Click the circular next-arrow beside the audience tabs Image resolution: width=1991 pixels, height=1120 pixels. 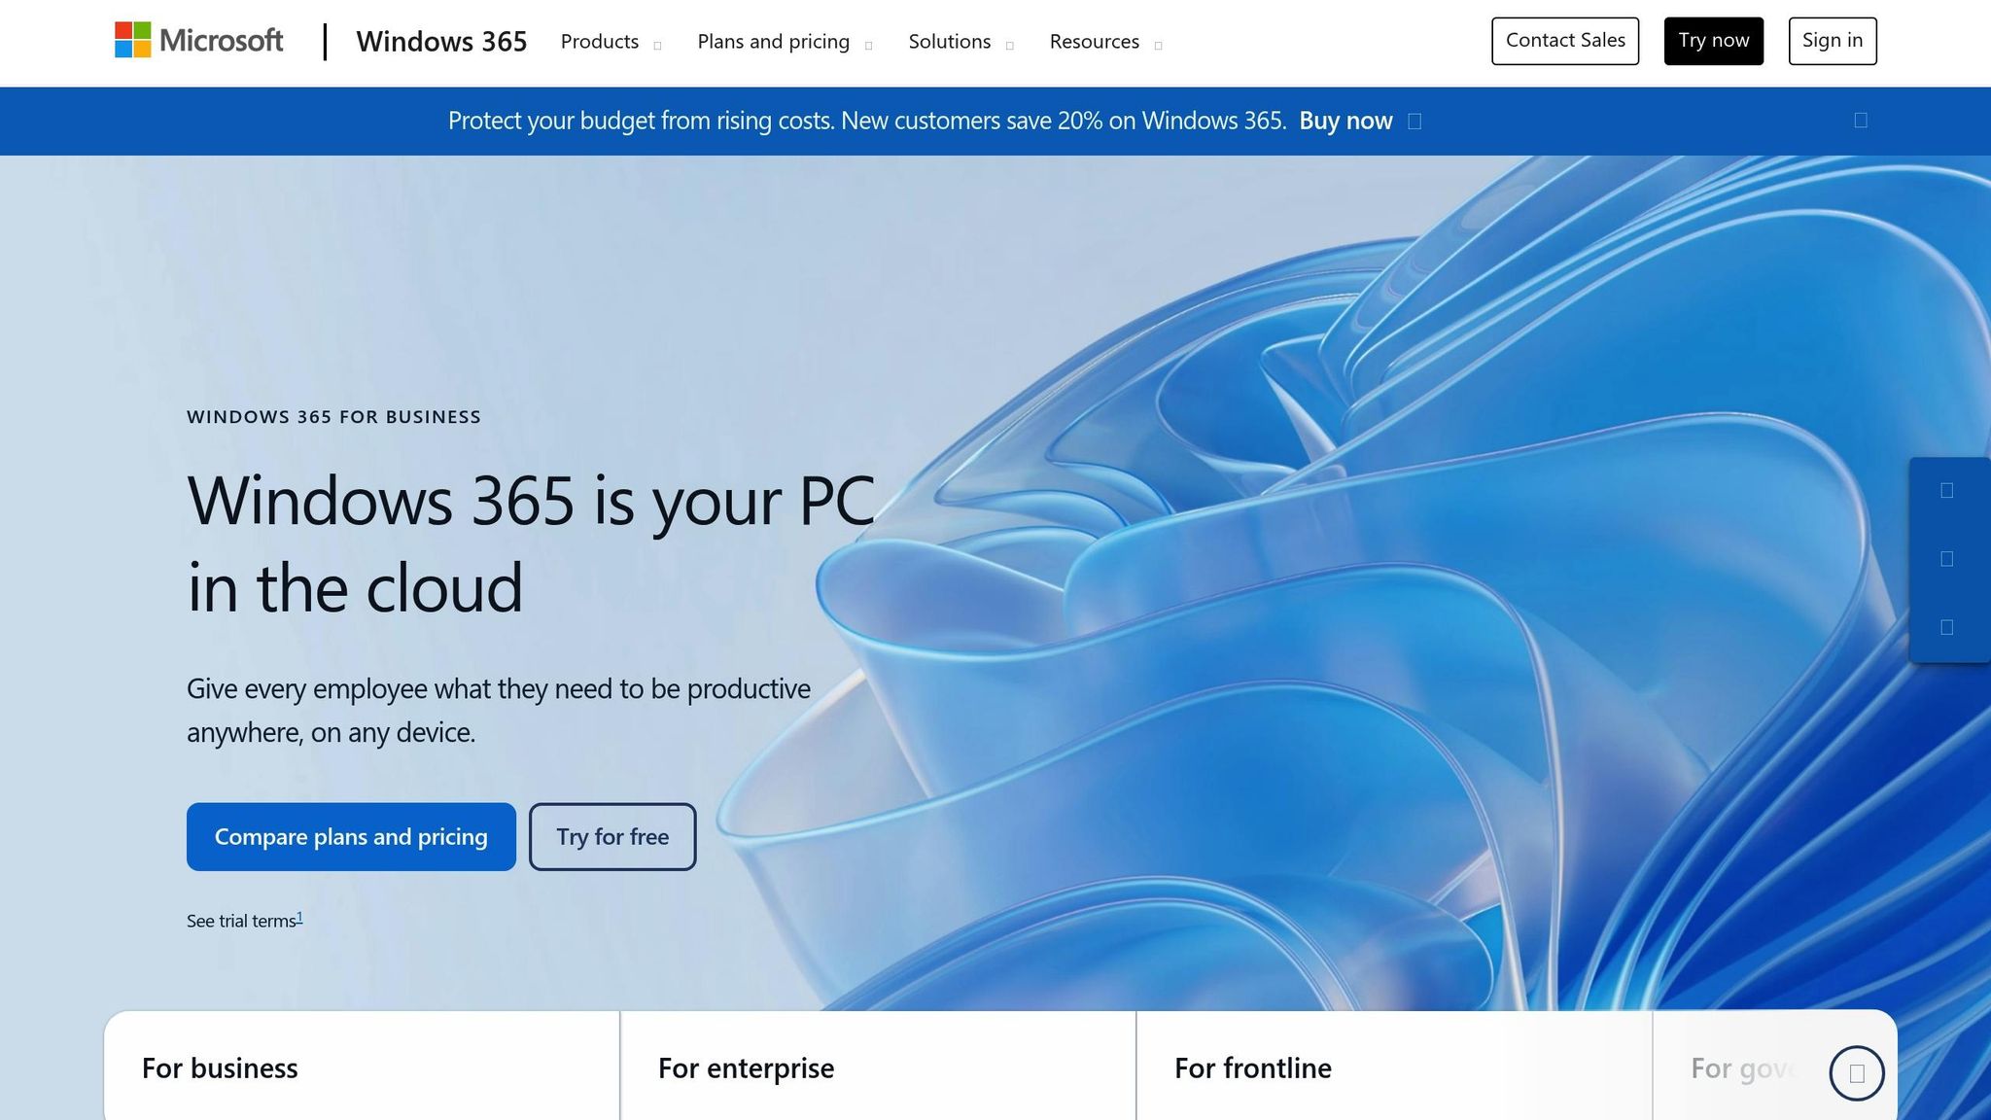pos(1857,1072)
